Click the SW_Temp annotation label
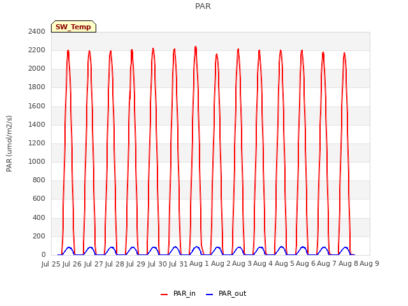408x306 pixels. tap(73, 27)
